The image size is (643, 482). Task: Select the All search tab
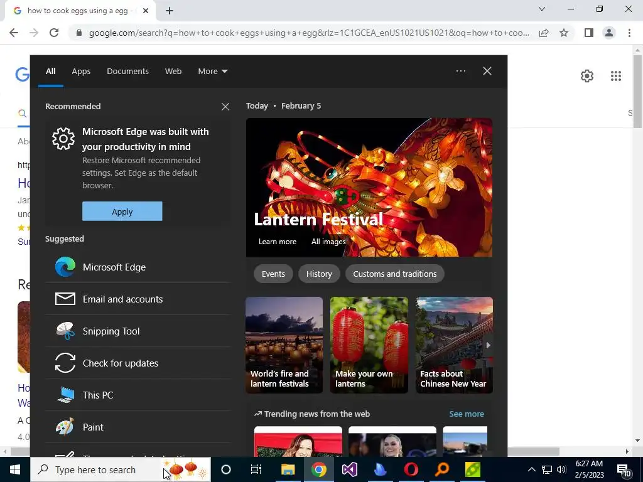(50, 72)
